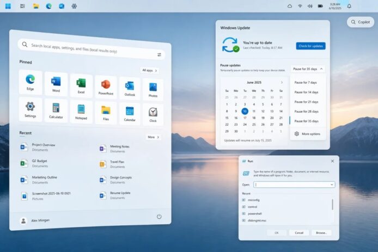This screenshot has width=378, height=252.
Task: Click Browse in the Run dialog
Action: click(321, 233)
